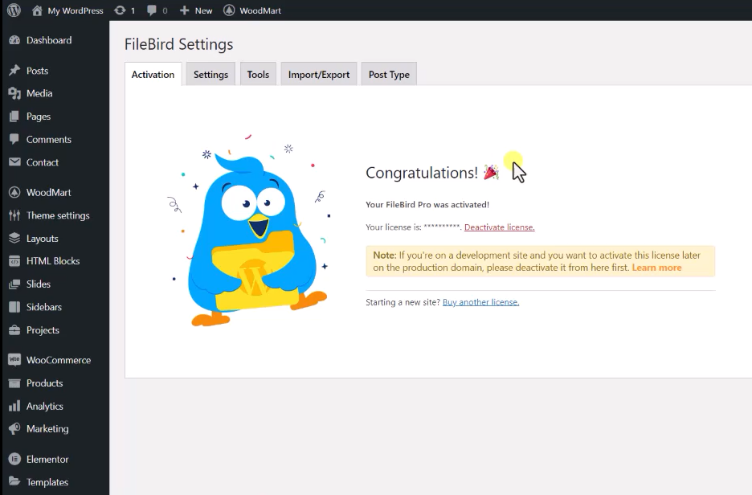Open the Analytics section
The width and height of the screenshot is (752, 495).
[45, 406]
